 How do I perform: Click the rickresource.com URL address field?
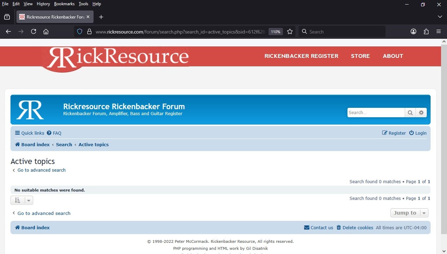(180, 31)
